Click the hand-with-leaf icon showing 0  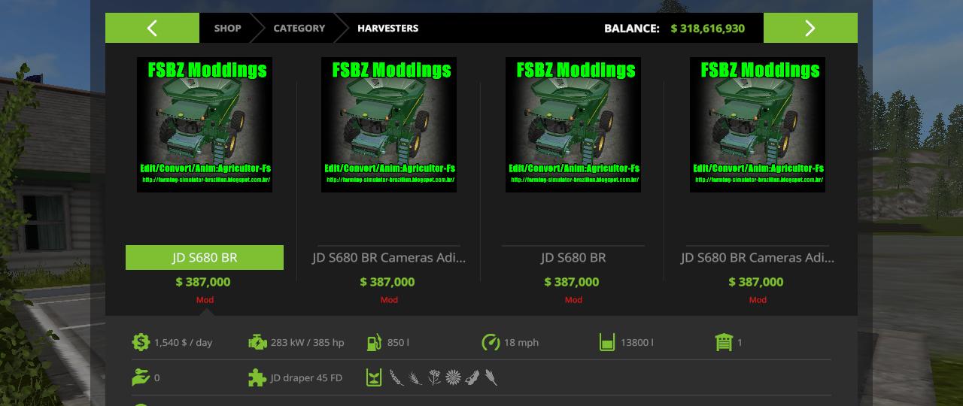(141, 377)
